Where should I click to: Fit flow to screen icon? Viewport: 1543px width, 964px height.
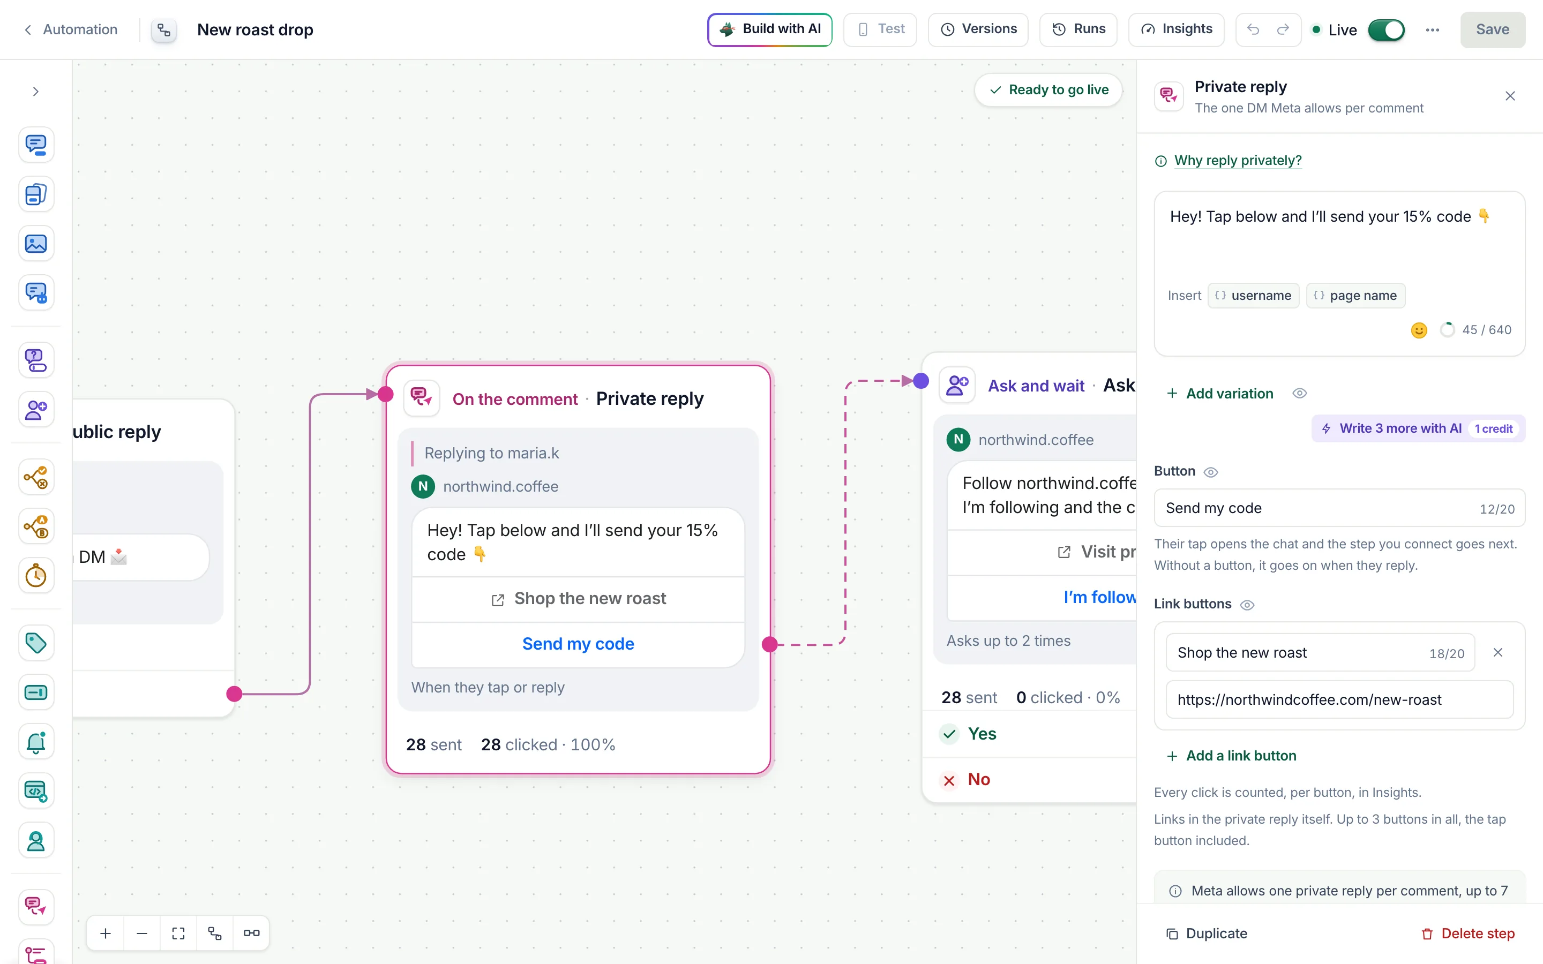coord(178,933)
